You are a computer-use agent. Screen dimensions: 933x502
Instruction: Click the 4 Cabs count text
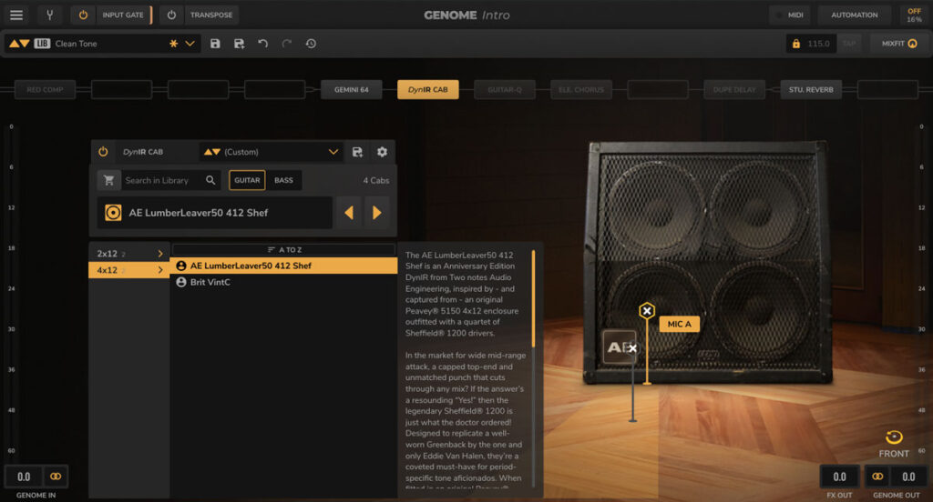click(376, 181)
